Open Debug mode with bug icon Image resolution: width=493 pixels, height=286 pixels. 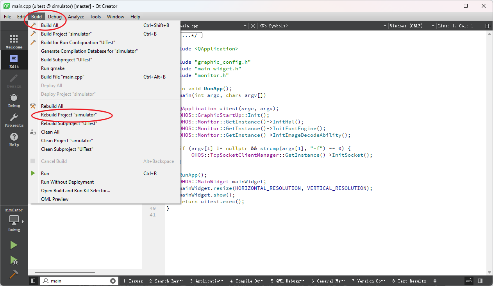[x=14, y=100]
